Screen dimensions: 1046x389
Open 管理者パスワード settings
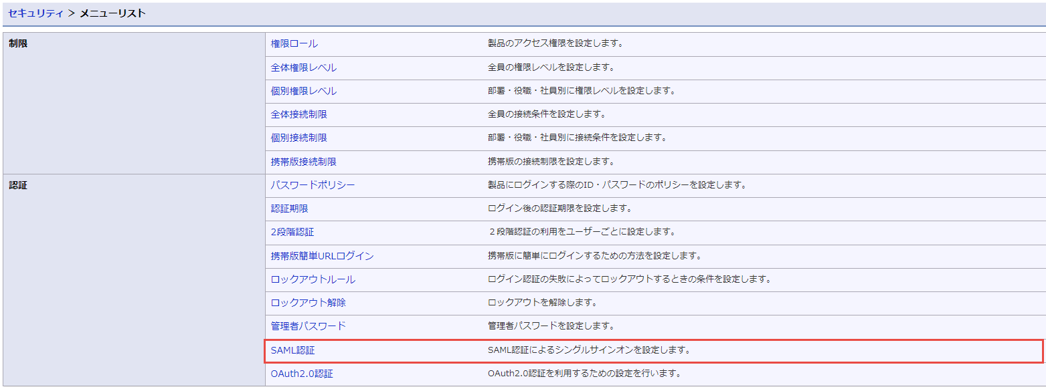click(x=308, y=326)
